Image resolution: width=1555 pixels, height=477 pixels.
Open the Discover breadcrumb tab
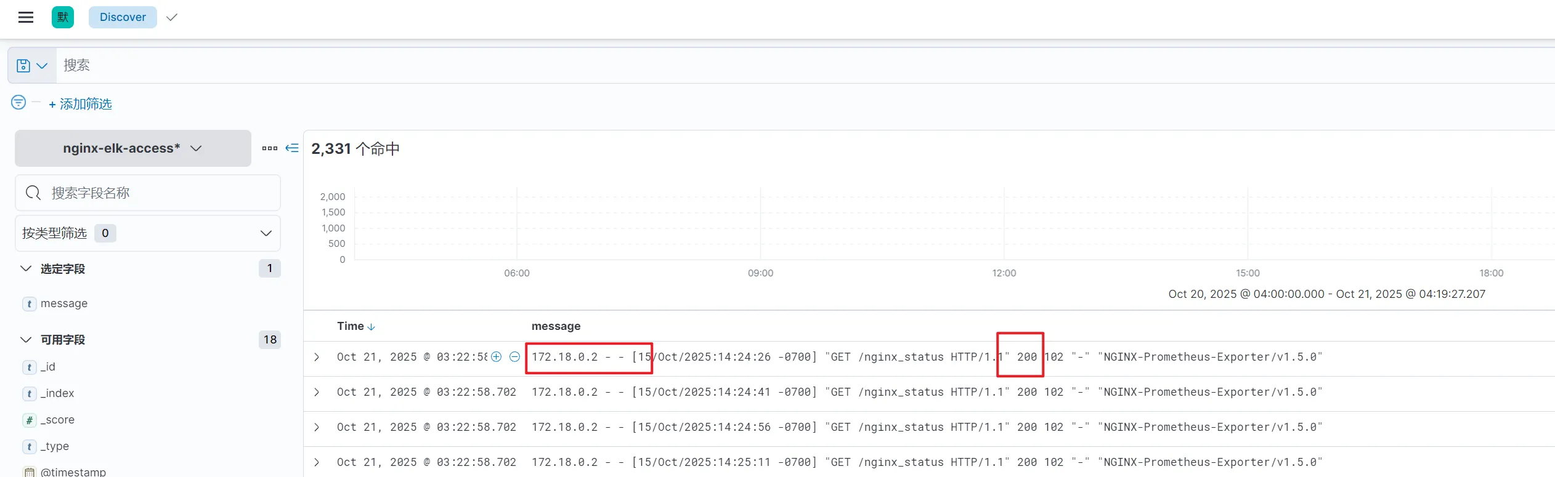tap(123, 17)
